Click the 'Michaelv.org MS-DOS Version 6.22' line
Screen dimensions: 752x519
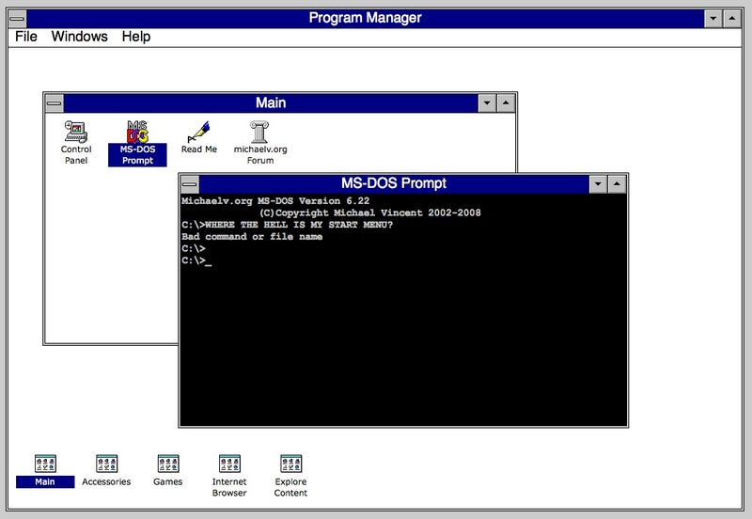tap(275, 201)
